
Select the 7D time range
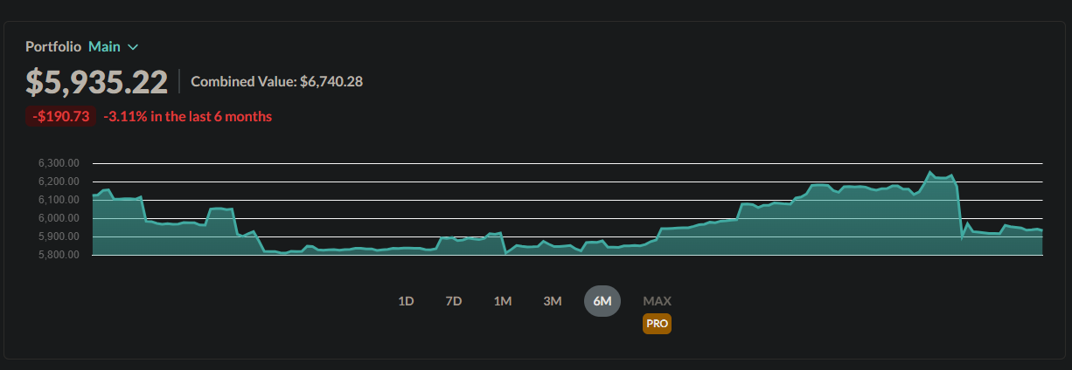pos(454,301)
